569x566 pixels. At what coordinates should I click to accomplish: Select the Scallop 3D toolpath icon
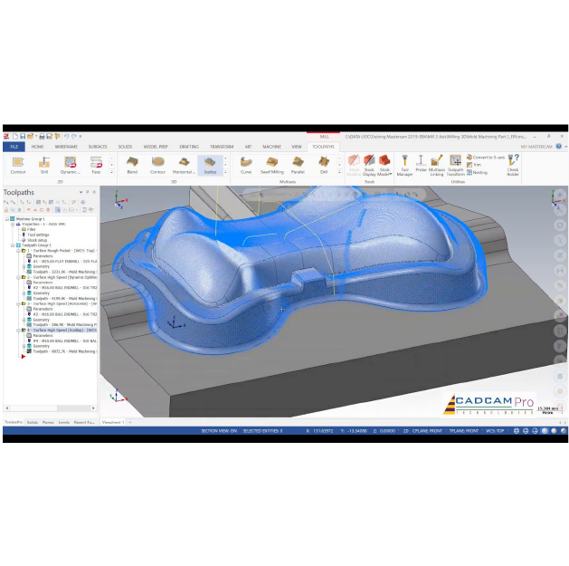point(210,166)
